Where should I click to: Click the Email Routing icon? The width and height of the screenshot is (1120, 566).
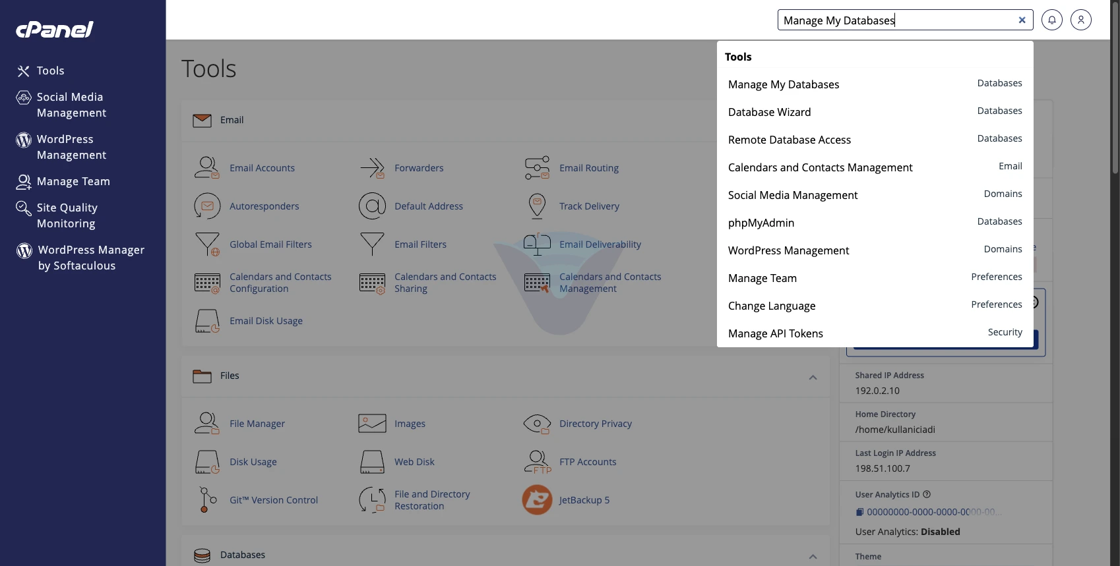pyautogui.click(x=537, y=168)
